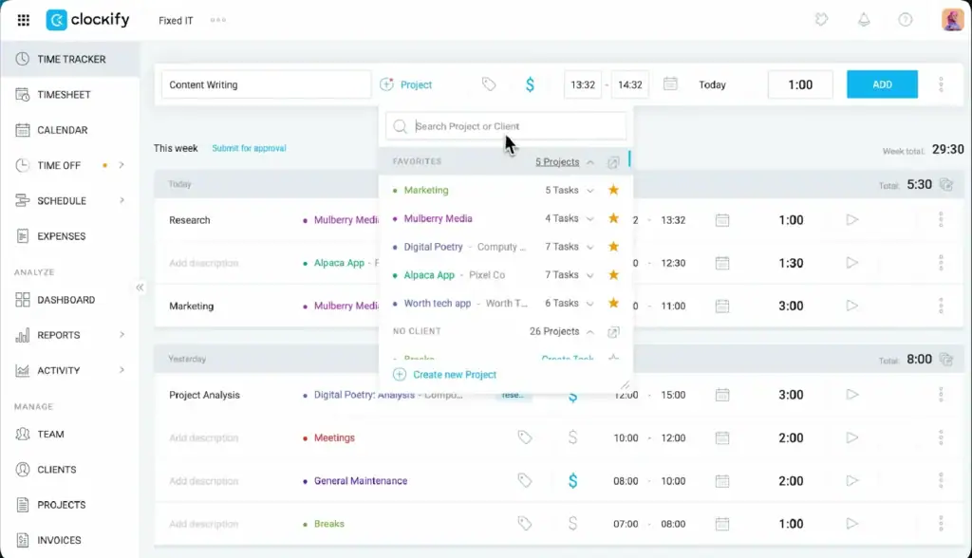
Task: Open the No Client group external link icon
Action: [x=613, y=332]
